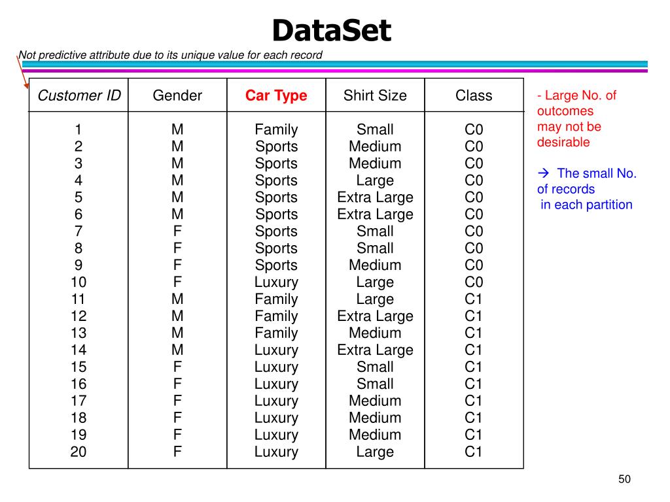Select "Medium" shirt size for customer 3
The width and height of the screenshot is (670, 502).
[x=375, y=163]
